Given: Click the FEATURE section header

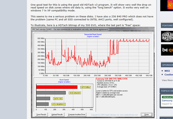Looking at the screenshot, I should click(x=167, y=25).
